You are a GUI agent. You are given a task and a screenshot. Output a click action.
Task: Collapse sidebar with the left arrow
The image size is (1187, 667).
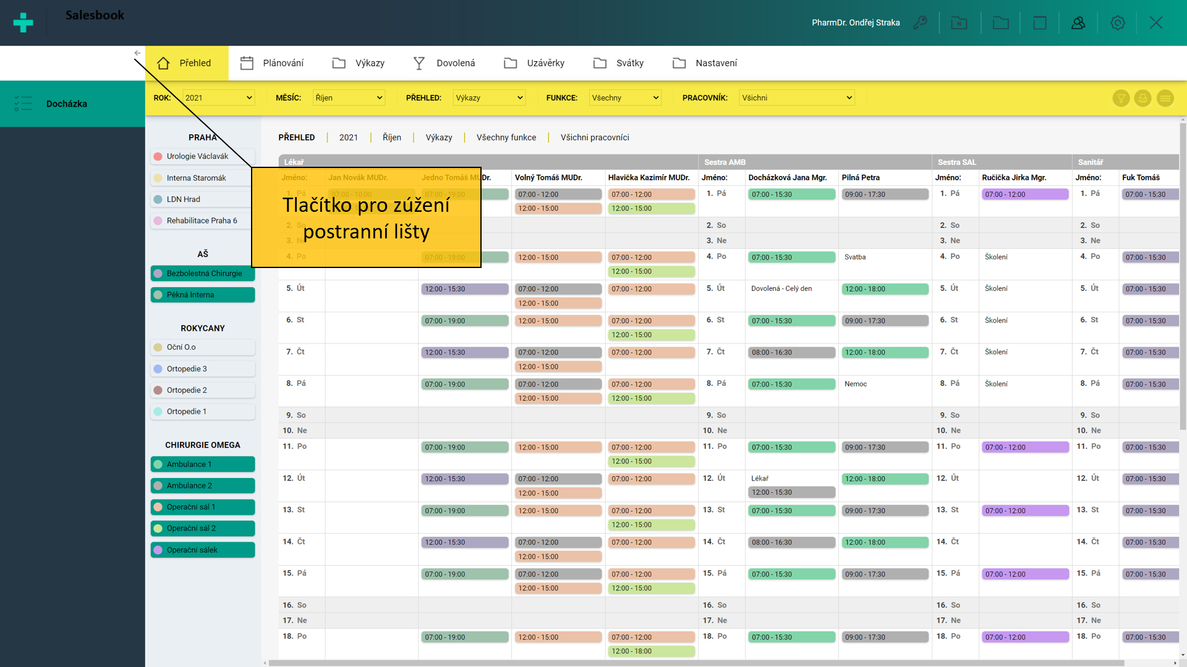(137, 53)
